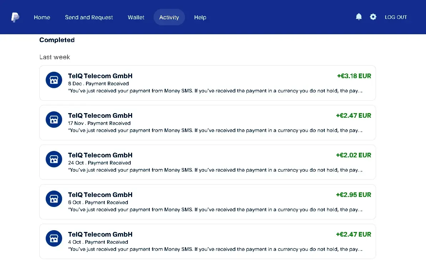The width and height of the screenshot is (426, 263).
Task: Open TelQ Telecom GmbH 4 Oct transaction
Action: click(207, 241)
